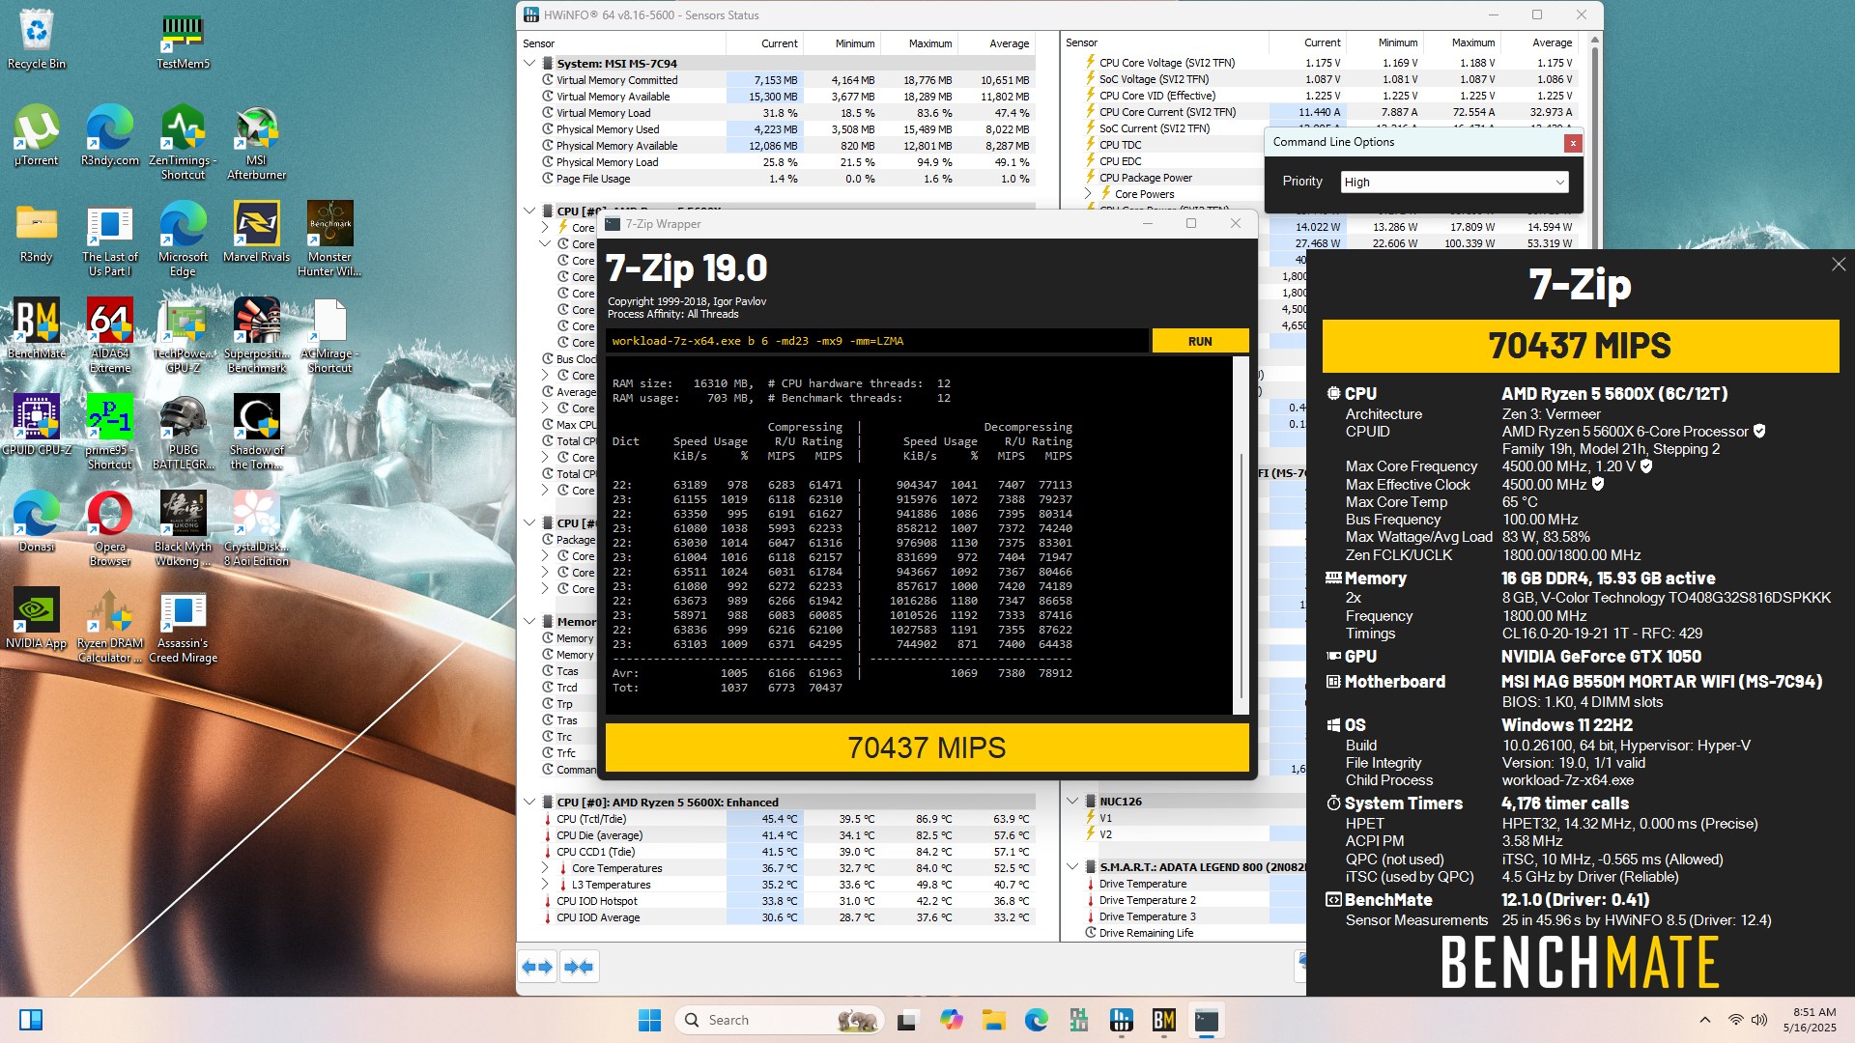Open BenchMate desktop icon
This screenshot has height=1043, width=1855.
37,328
